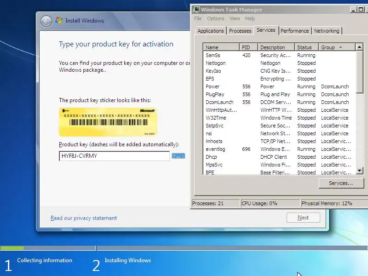Click the services list scrollbar thumb
Screen dimensions: 368x276
click(x=359, y=72)
